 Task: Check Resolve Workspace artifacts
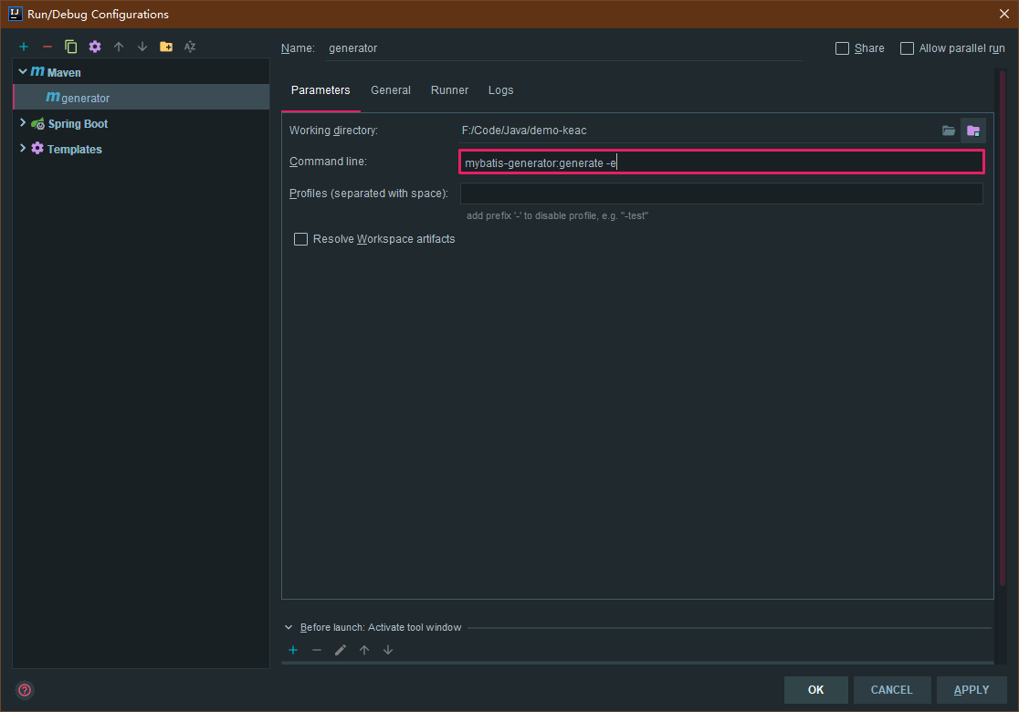(301, 239)
